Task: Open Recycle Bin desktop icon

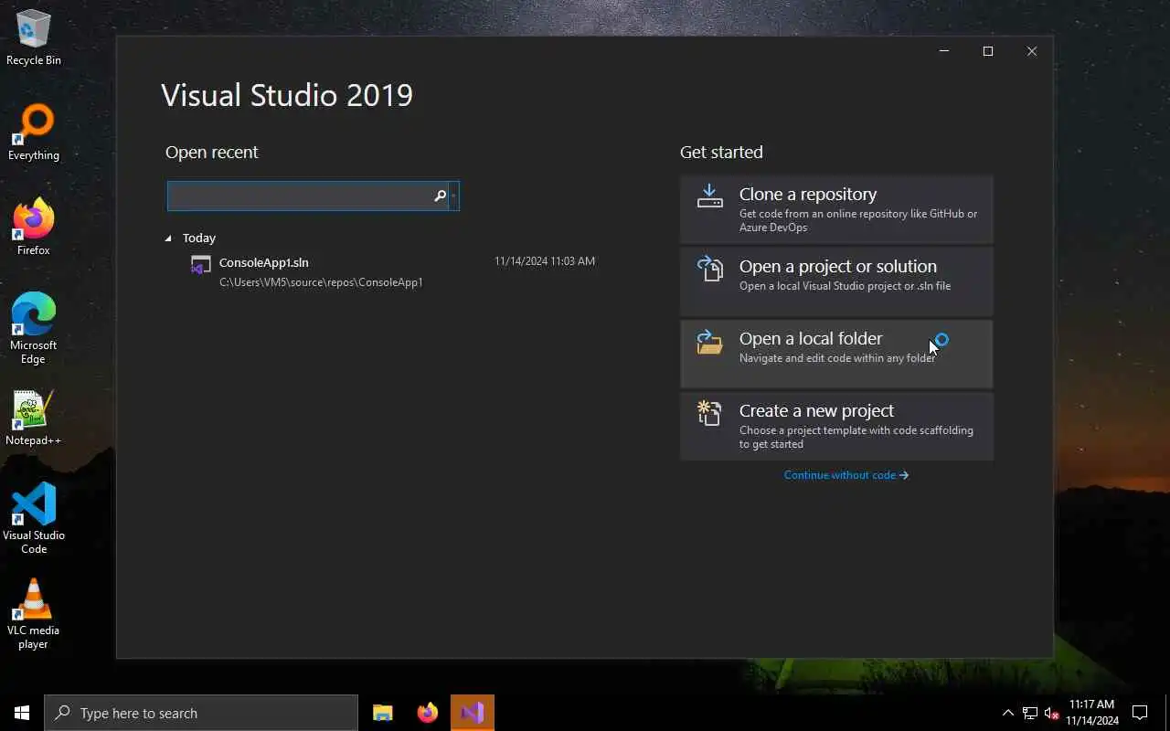Action: [x=34, y=37]
